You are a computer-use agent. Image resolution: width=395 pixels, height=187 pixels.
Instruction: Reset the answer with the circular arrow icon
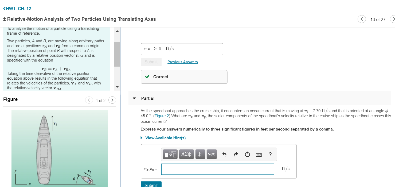(x=247, y=154)
